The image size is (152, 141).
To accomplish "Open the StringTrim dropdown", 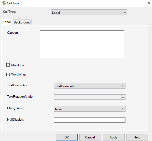I will 90,109.
